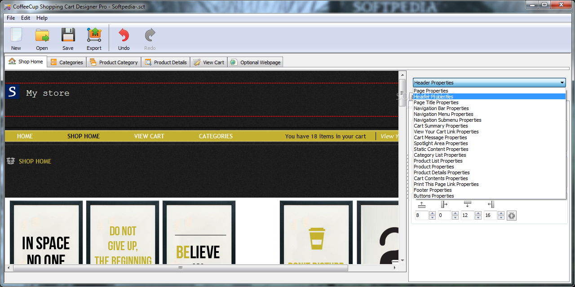Click the horizontal scrollbar of the preview
The image size is (575, 287).
[x=180, y=268]
